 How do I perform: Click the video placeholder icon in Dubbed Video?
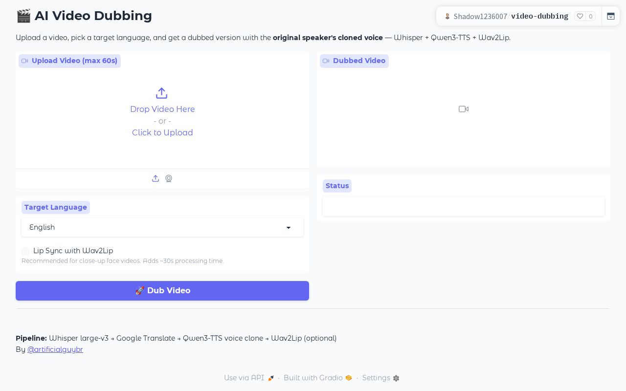[464, 109]
